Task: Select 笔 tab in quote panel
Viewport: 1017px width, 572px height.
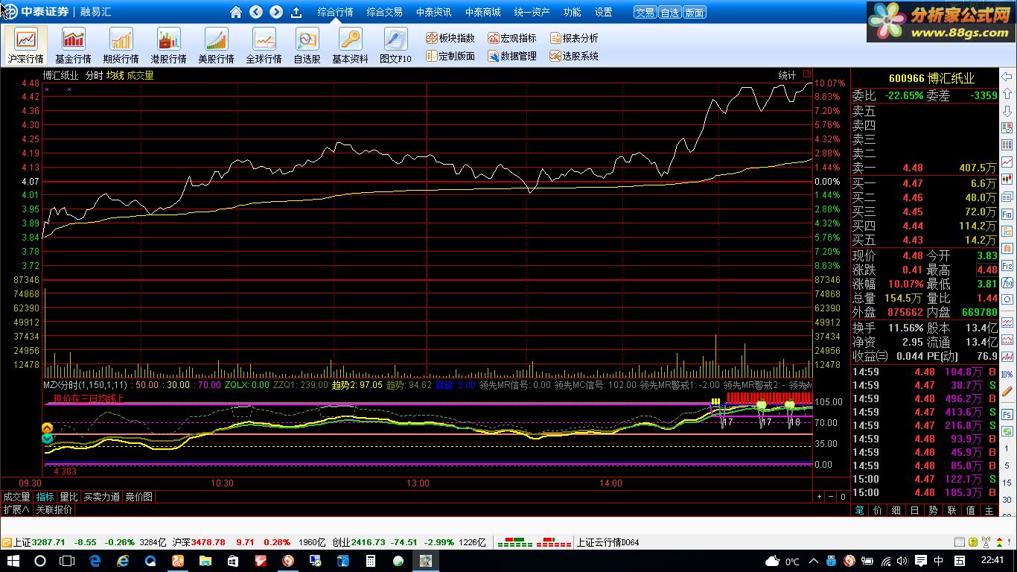Action: click(859, 510)
